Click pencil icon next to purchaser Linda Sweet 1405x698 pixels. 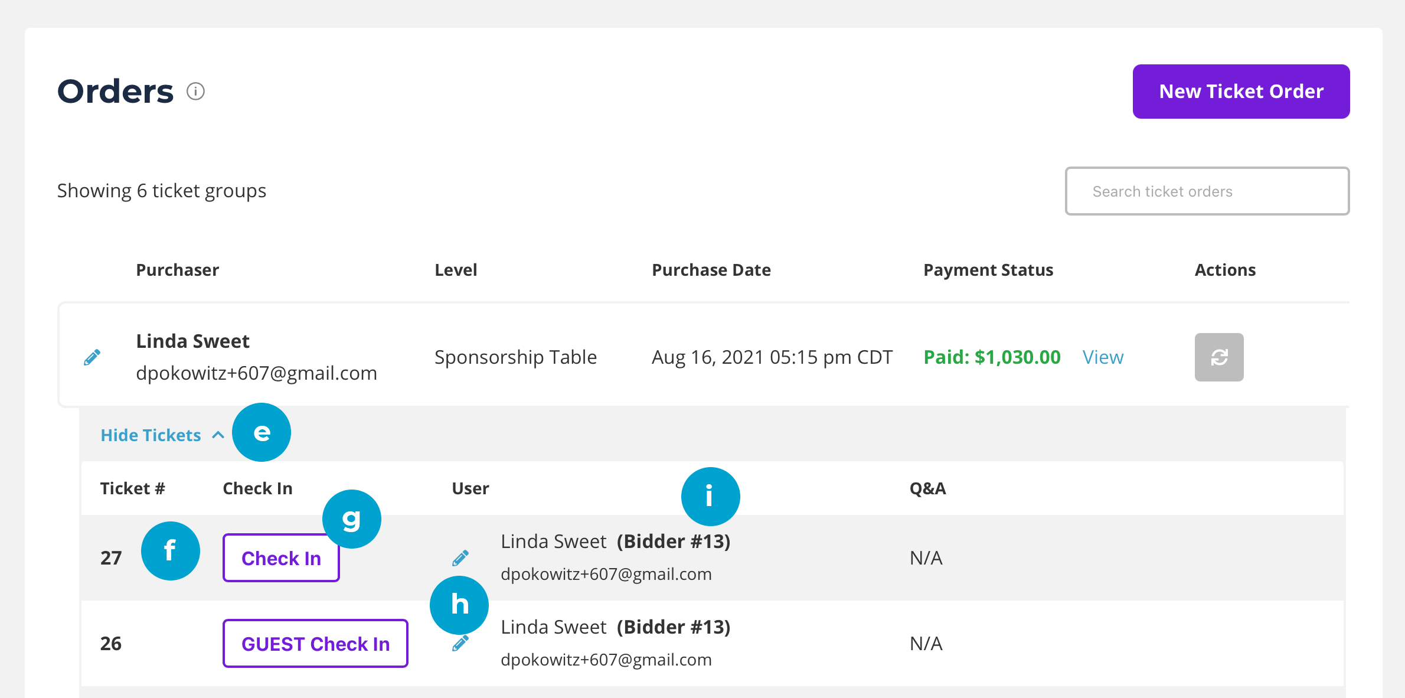click(92, 357)
